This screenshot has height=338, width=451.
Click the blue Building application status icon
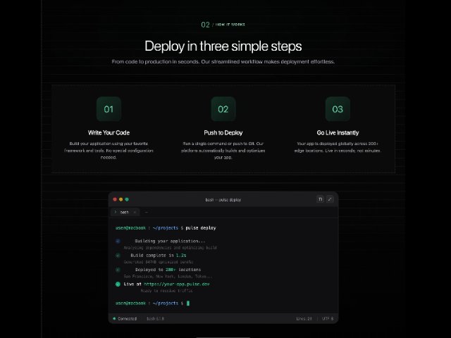tap(118, 241)
